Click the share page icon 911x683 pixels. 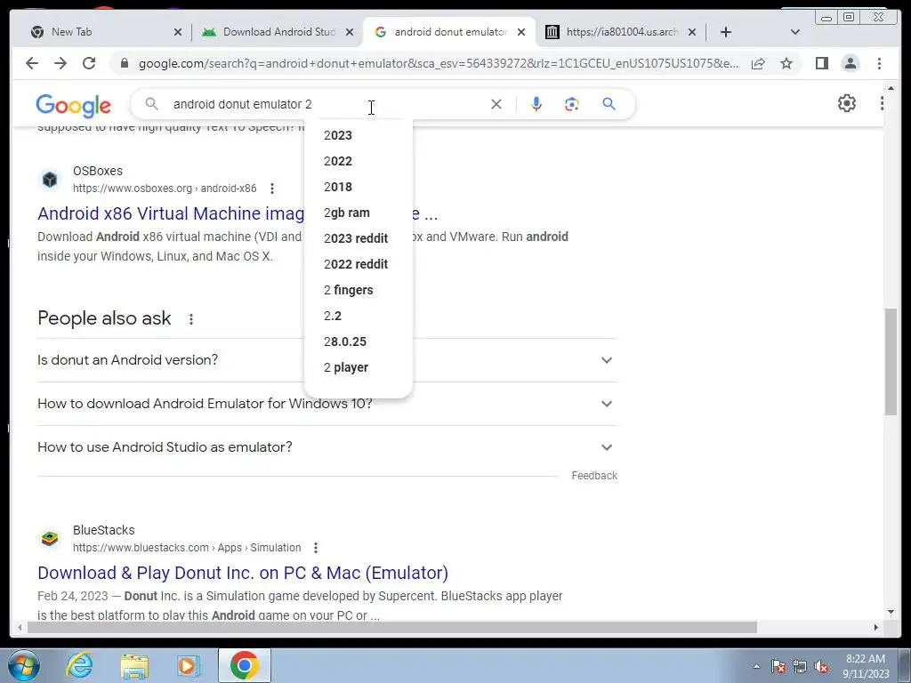[x=758, y=63]
